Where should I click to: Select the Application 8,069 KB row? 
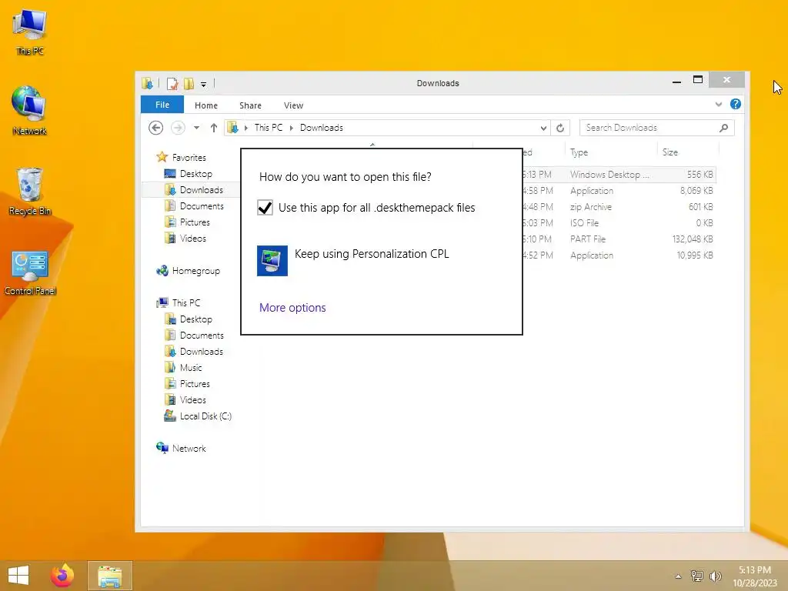[618, 191]
